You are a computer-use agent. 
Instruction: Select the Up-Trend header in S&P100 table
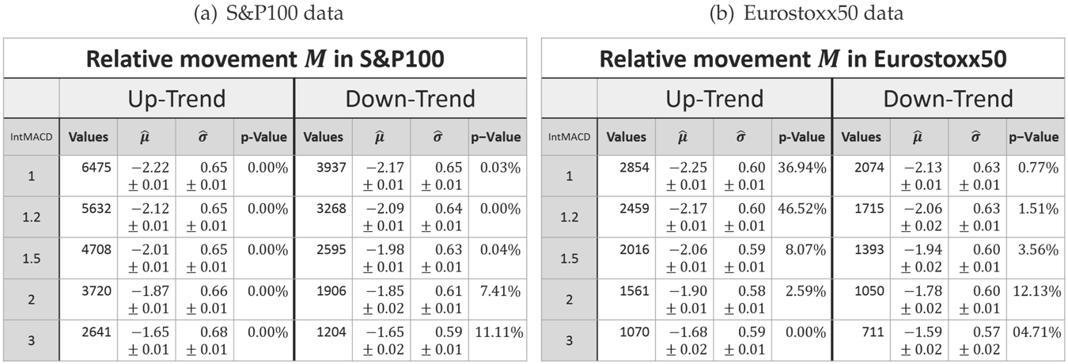[176, 99]
